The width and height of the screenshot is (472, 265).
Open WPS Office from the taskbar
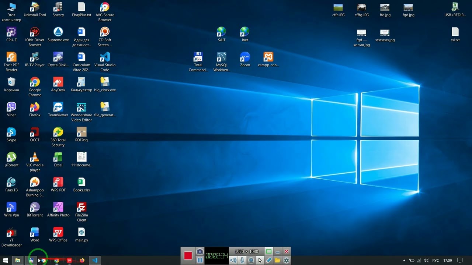point(69,261)
